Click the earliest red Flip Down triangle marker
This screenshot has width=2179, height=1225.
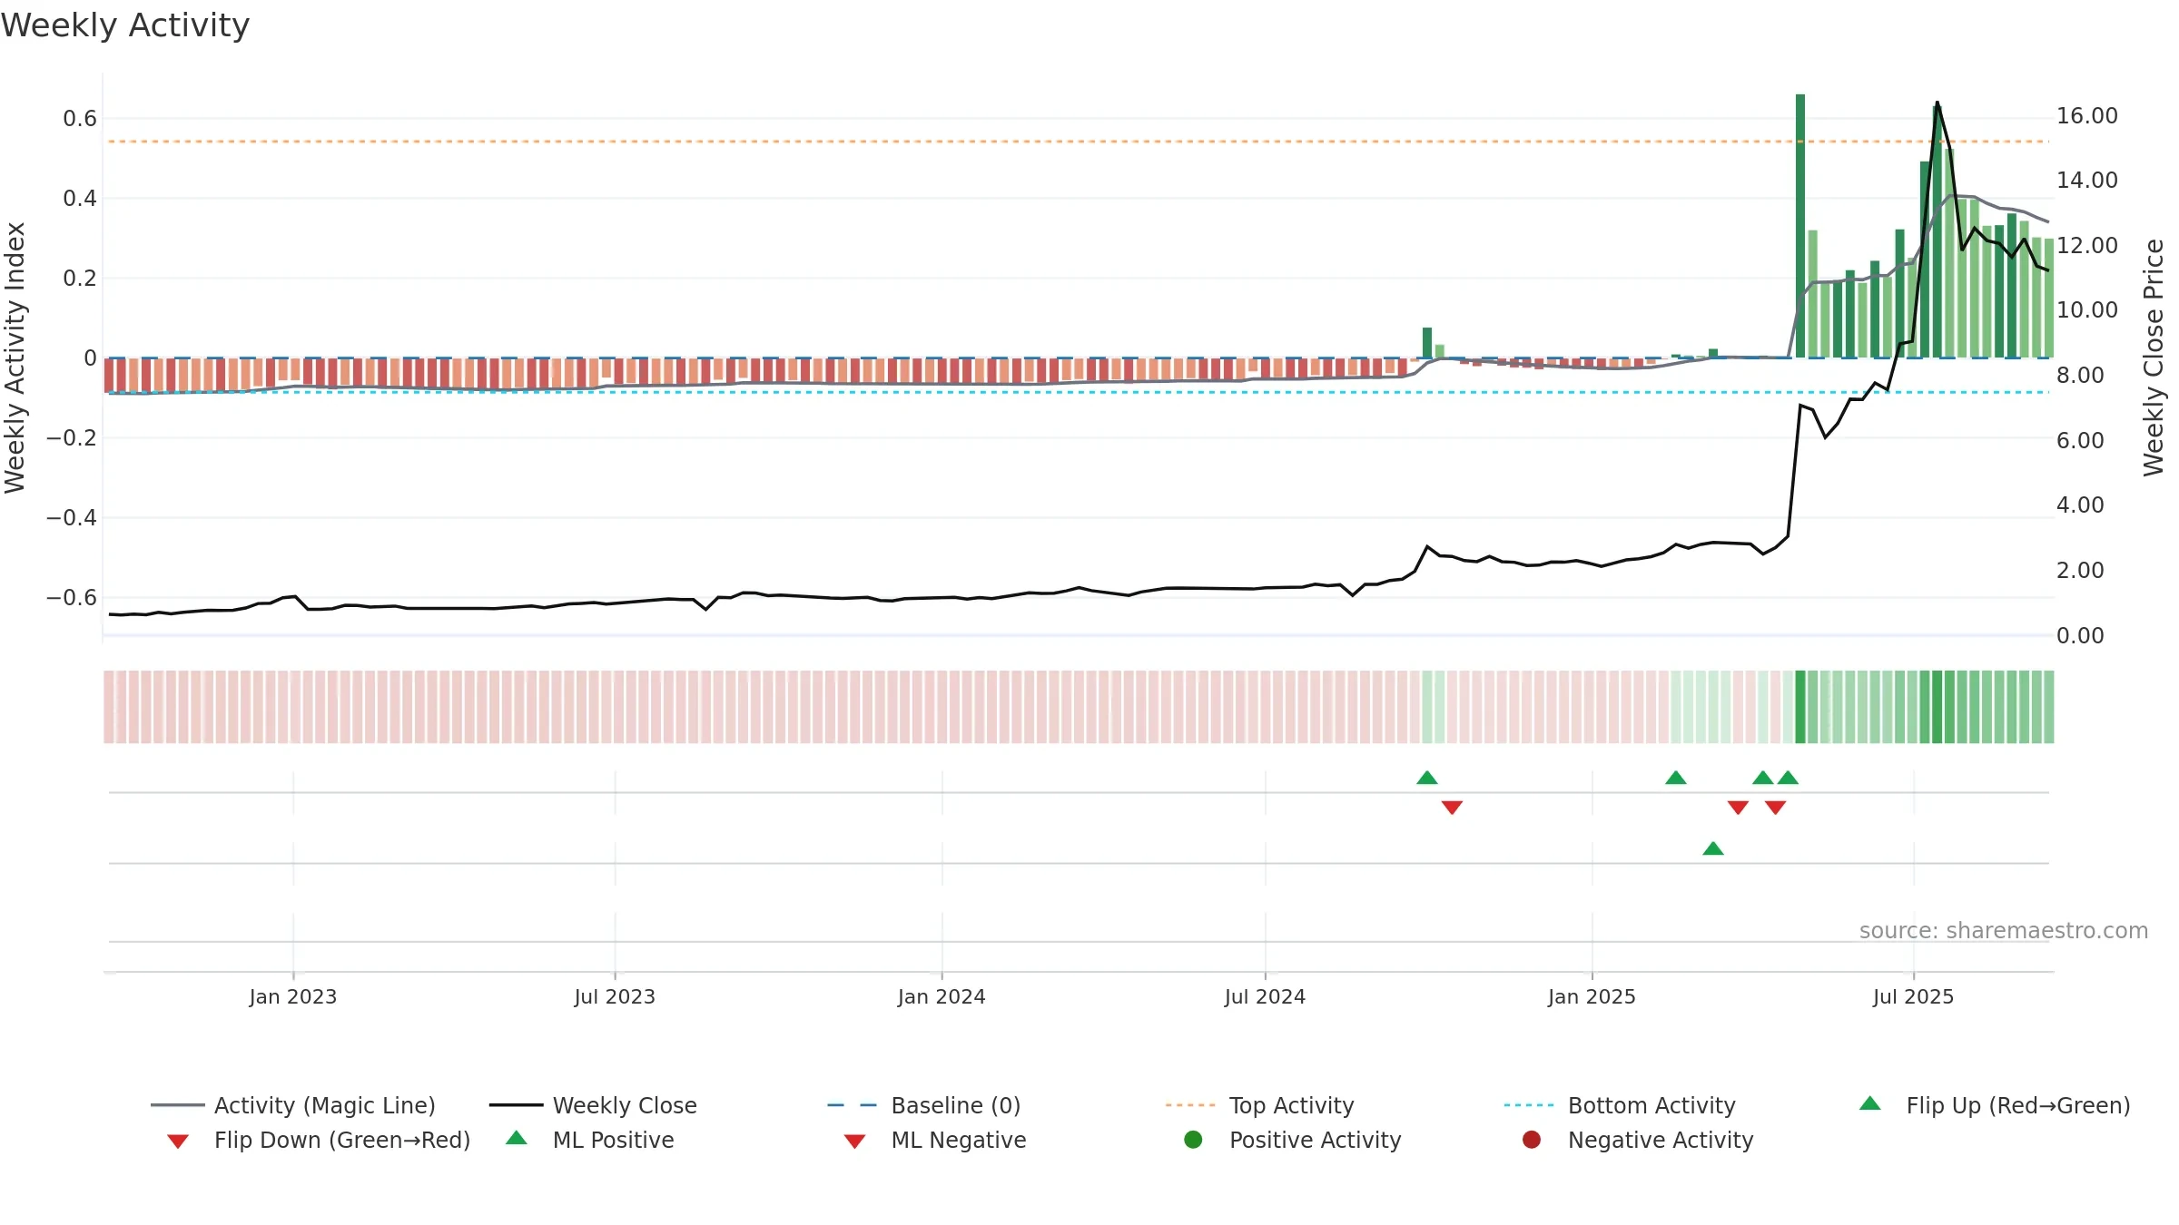coord(1452,808)
